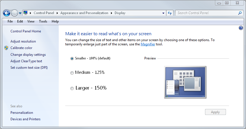The height and width of the screenshot is (129, 246).
Task: Click the display preview monitor thumbnail
Action: 185,82
